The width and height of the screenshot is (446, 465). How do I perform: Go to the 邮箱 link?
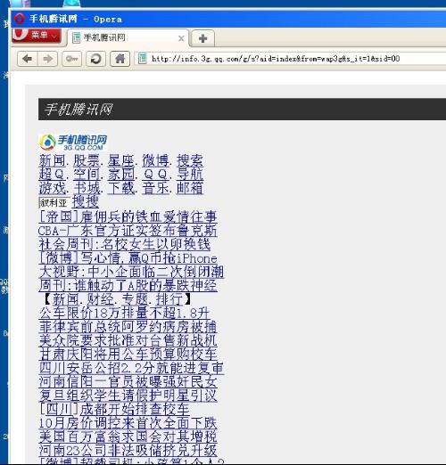190,188
